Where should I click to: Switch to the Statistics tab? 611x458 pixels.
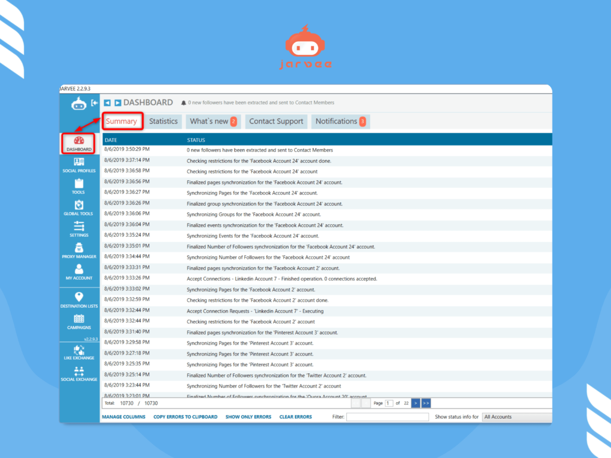pyautogui.click(x=163, y=121)
